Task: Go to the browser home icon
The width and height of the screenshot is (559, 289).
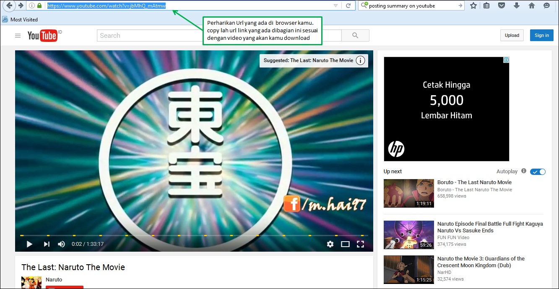Action: (x=532, y=5)
